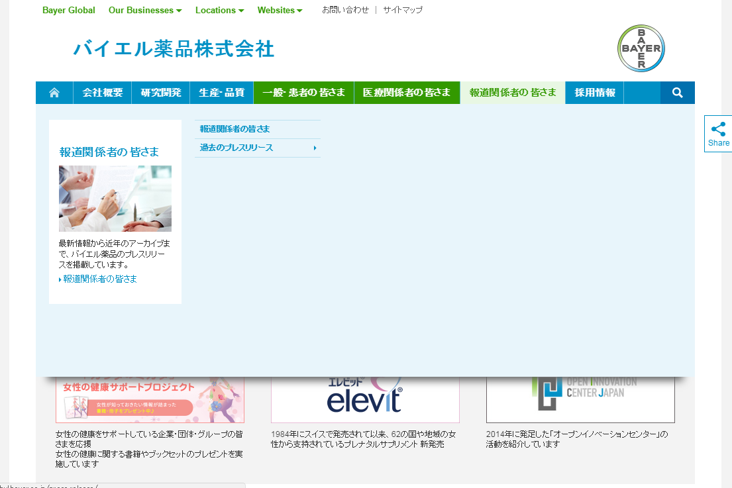Image resolution: width=732 pixels, height=488 pixels.
Task: Expand the Websites dropdown
Action: click(x=280, y=11)
